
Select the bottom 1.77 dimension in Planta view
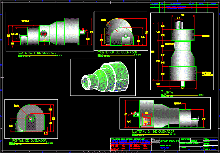(183, 88)
